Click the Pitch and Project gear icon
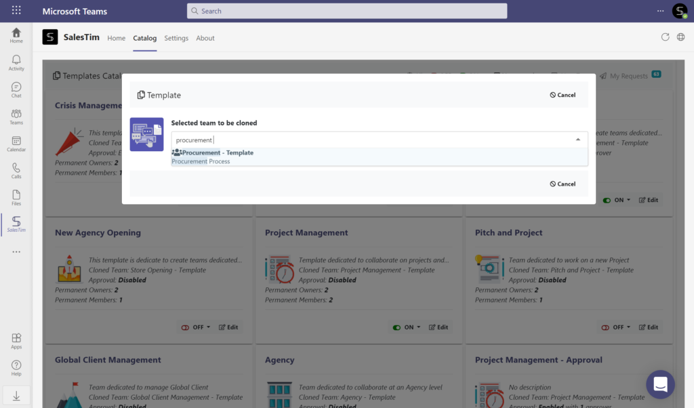The width and height of the screenshot is (694, 408). tap(489, 268)
